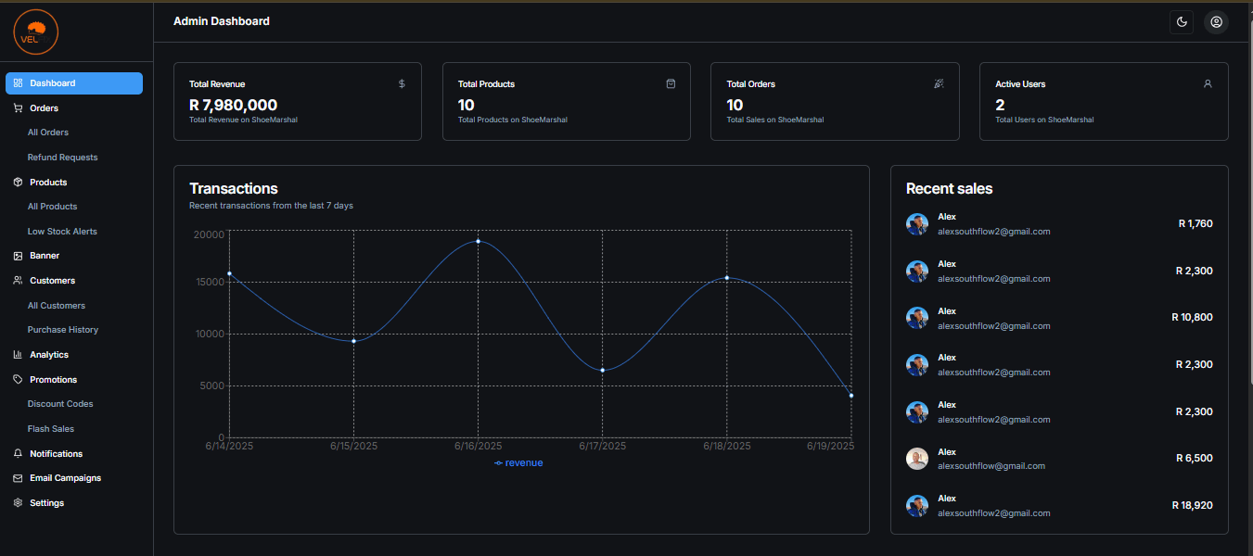Click the Email Campaigns envelope icon

pyautogui.click(x=17, y=477)
